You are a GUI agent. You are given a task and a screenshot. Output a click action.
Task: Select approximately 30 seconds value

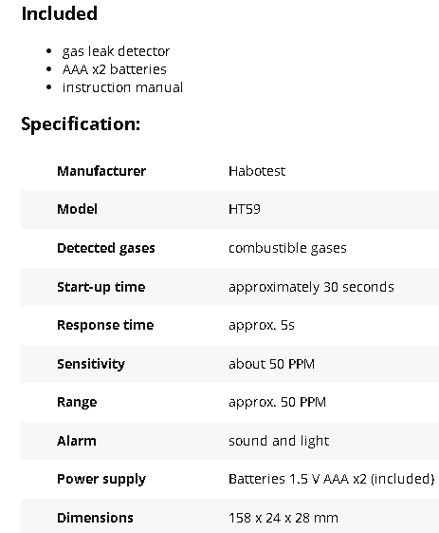(311, 287)
